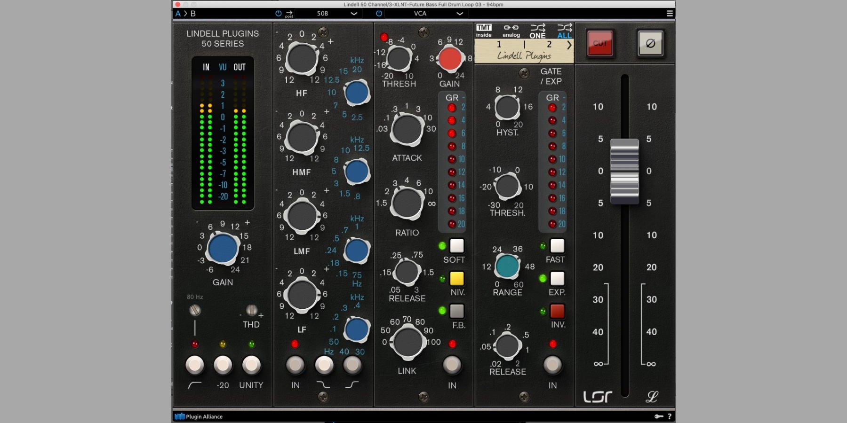Open the hamburger menu in the top bar

(670, 14)
